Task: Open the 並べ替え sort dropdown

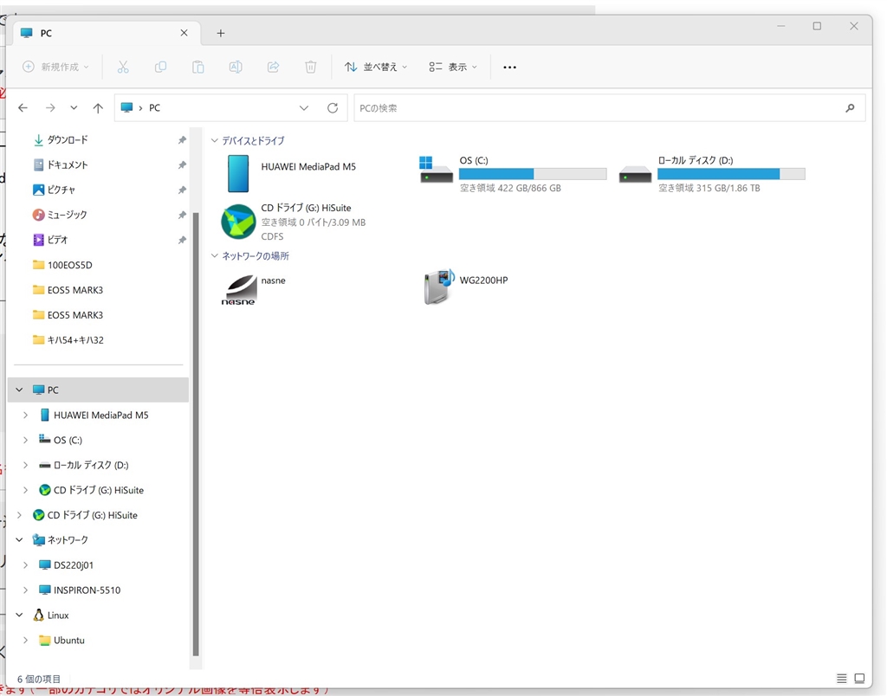Action: click(376, 67)
